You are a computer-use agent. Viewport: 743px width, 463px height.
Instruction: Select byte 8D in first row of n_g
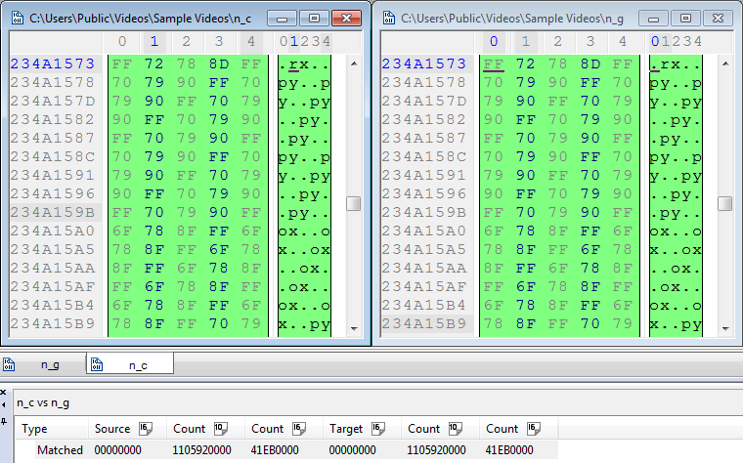(x=590, y=63)
